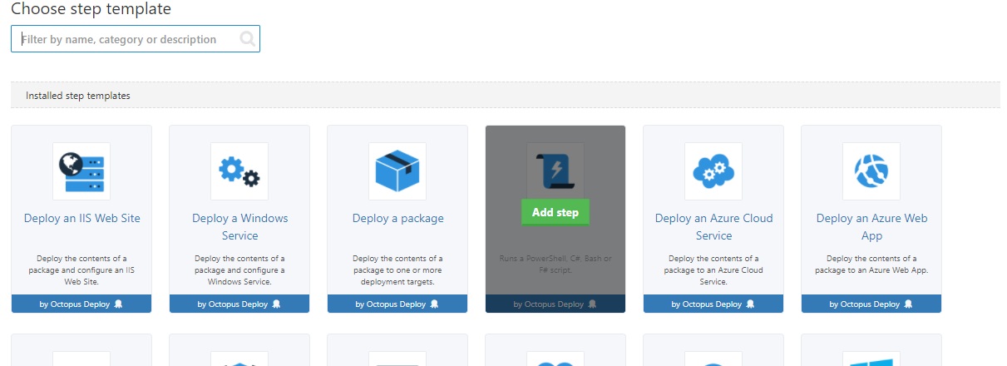This screenshot has width=1007, height=366.
Task: Click 'by Octopus Deploy' footer on Azure Cloud card
Action: 713,304
